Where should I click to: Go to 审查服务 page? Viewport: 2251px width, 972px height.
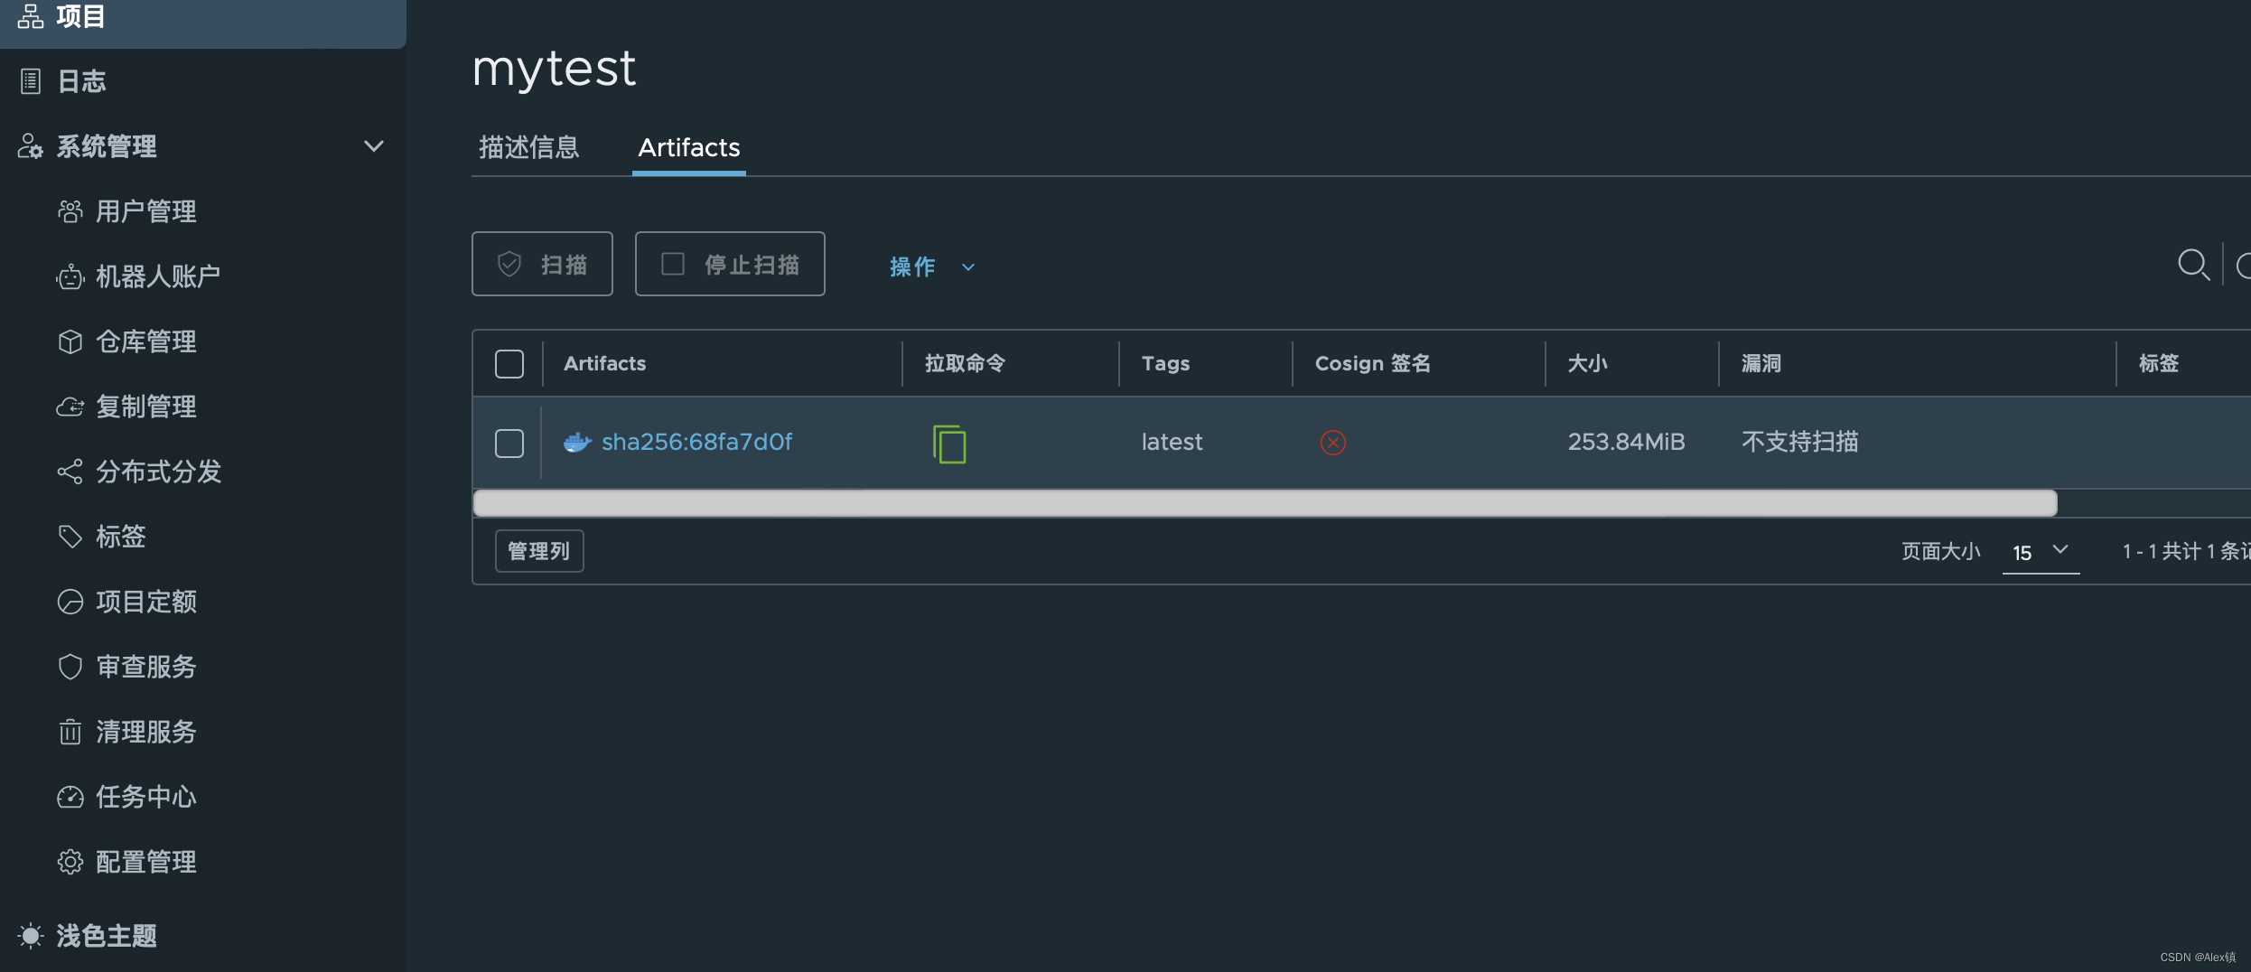[145, 667]
